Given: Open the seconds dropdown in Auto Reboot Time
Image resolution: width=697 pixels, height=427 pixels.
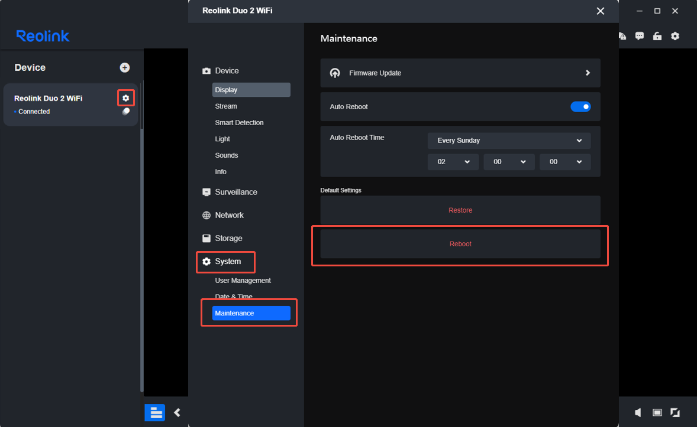Looking at the screenshot, I should pos(565,162).
